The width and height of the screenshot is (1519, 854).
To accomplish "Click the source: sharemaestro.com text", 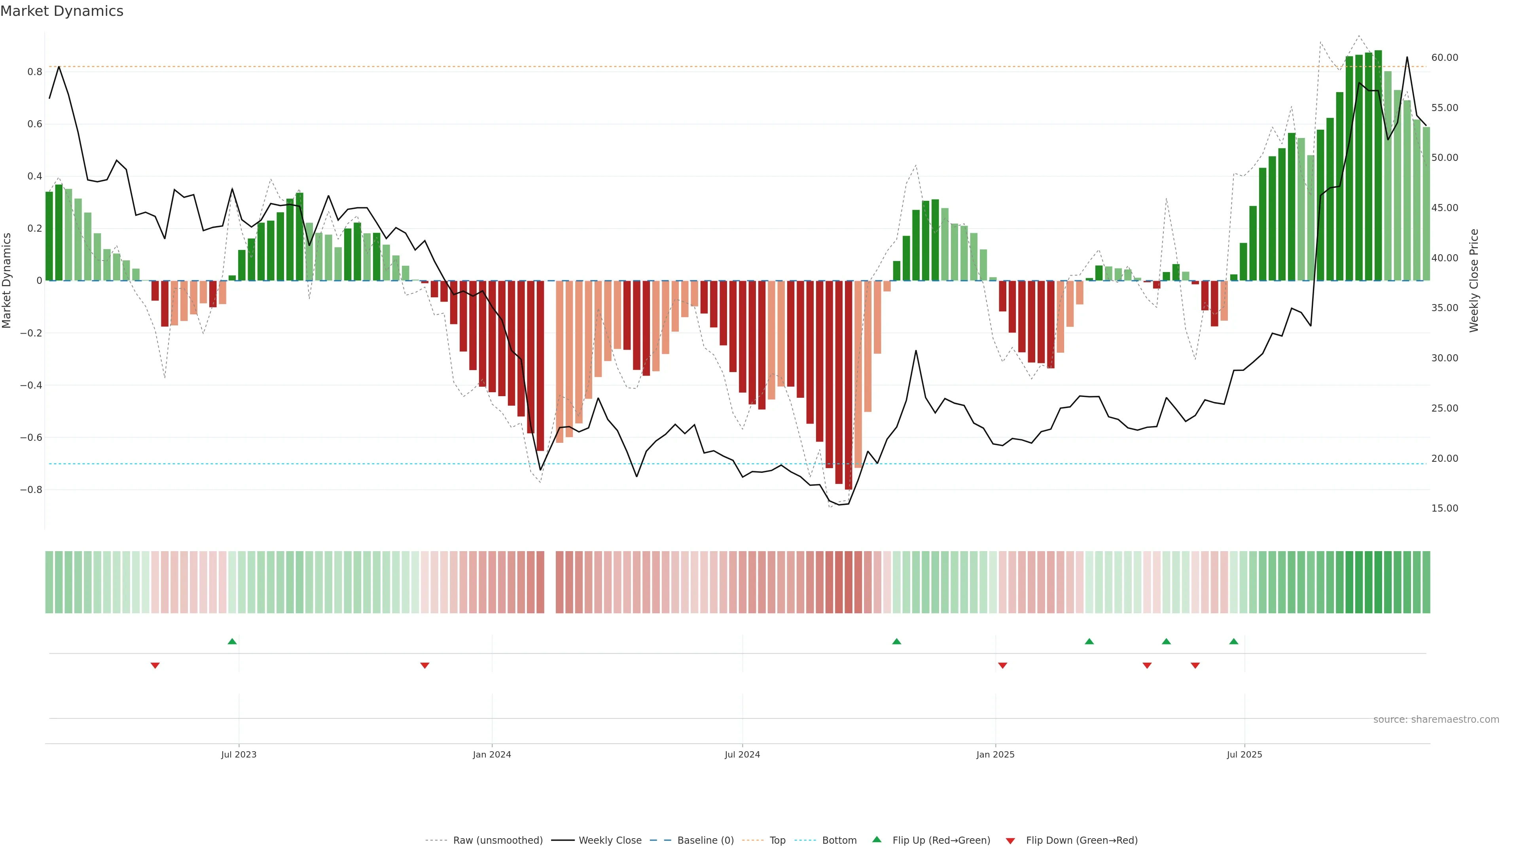I will click(1436, 719).
